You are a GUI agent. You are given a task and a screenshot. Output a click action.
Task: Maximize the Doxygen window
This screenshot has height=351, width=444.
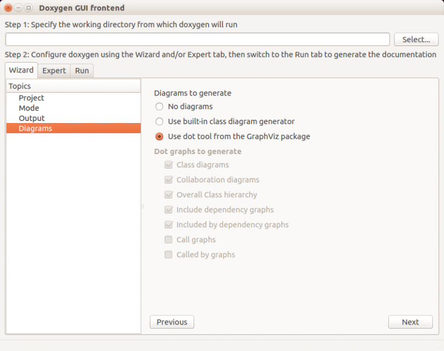[28, 8]
